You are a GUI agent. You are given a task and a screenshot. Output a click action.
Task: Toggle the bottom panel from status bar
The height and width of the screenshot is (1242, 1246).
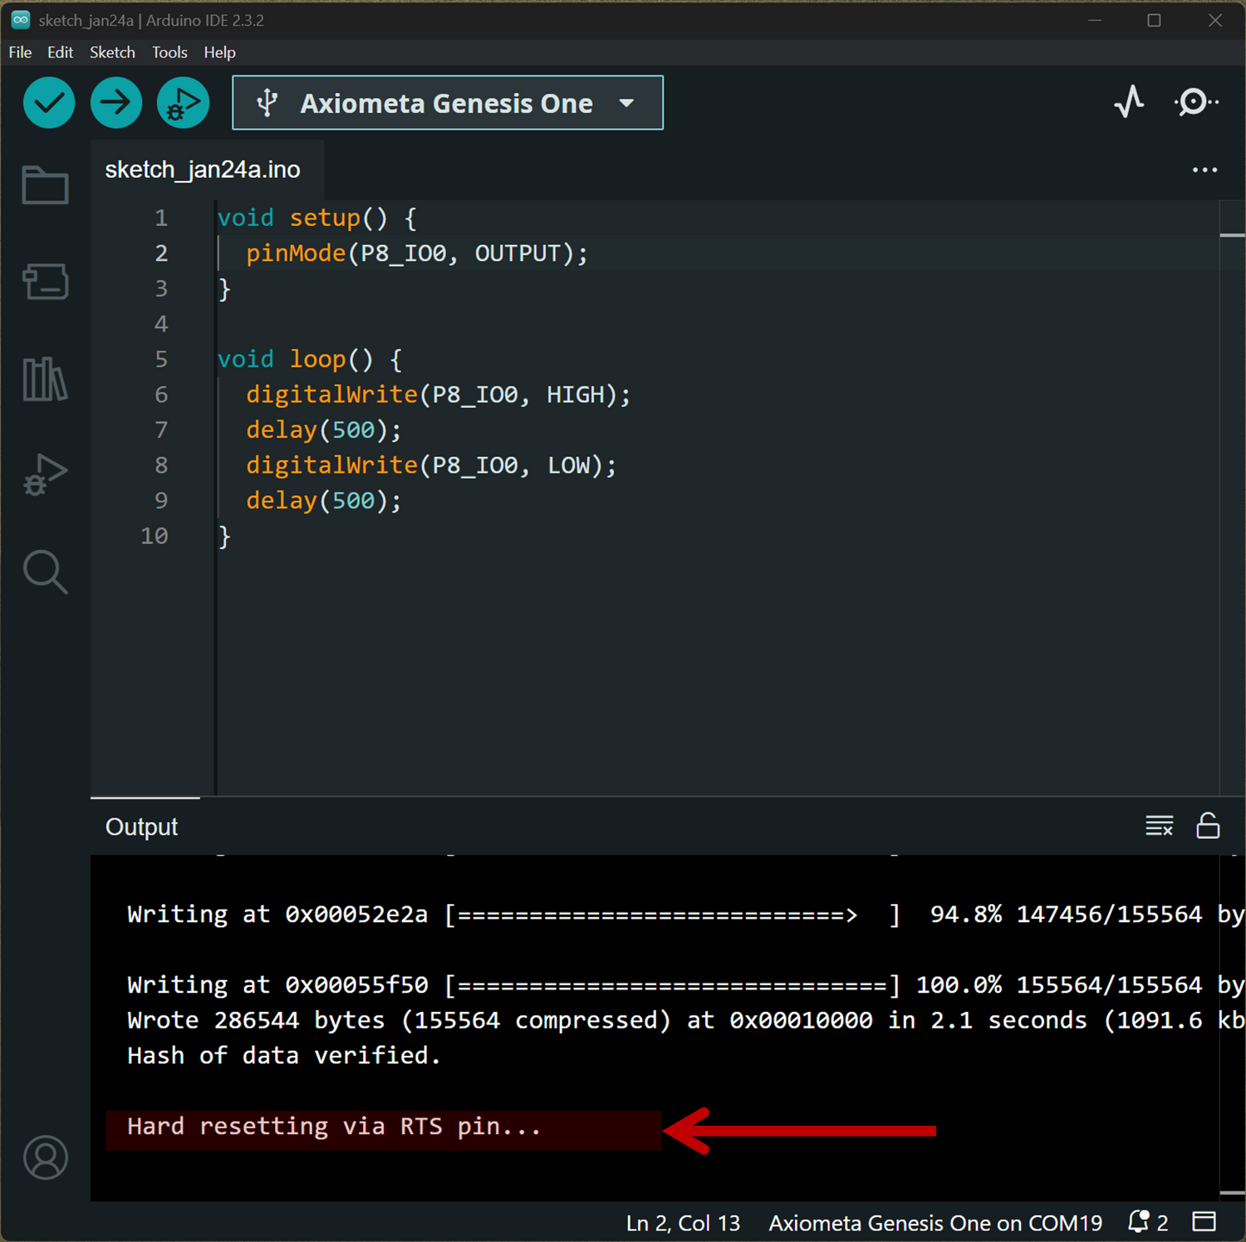(1204, 1222)
